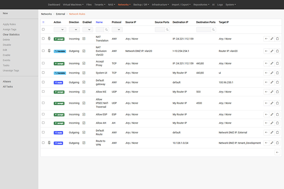Open the Files menu item
Screen dimensions: 284x189
89,5
